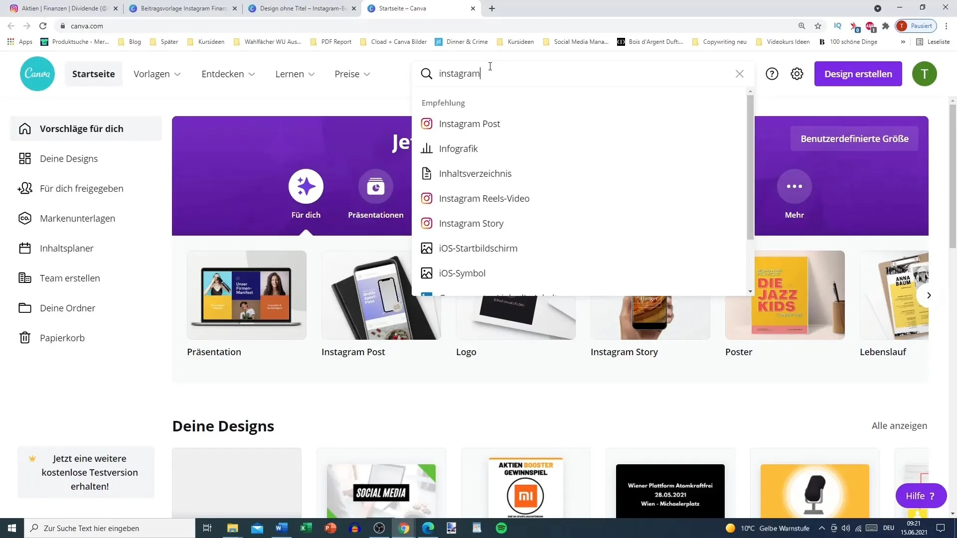Screen dimensions: 957x538
Task: Choose Instagram Post suggestion
Action: click(579, 124)
